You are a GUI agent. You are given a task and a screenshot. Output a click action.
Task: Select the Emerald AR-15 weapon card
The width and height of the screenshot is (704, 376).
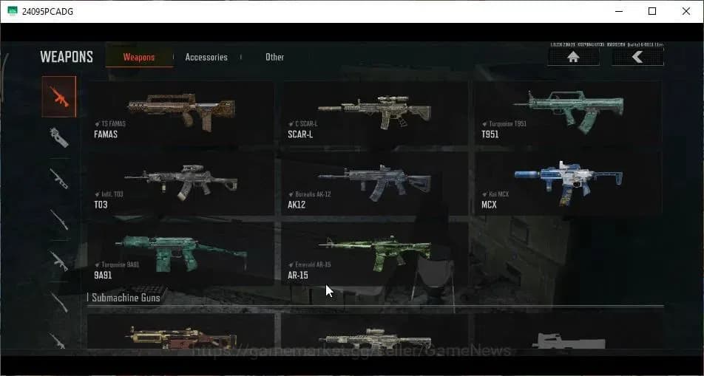(374, 254)
